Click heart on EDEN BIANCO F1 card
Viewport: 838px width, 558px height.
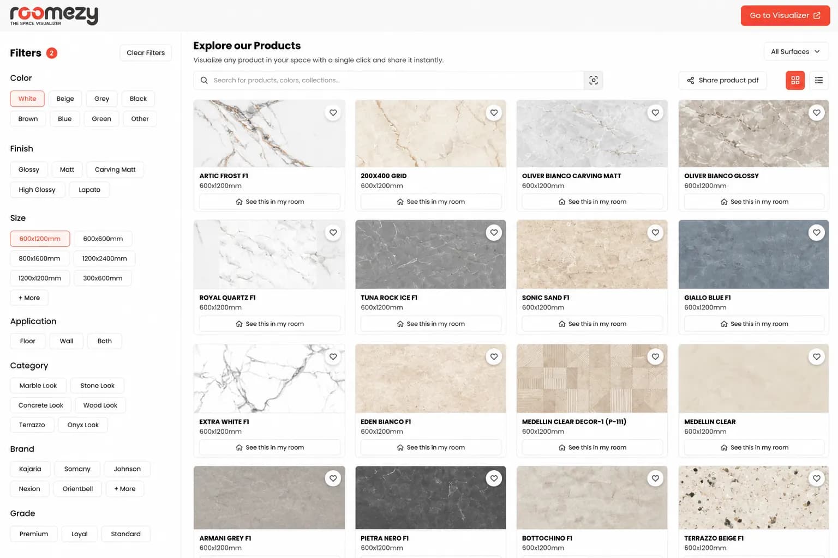coord(494,357)
